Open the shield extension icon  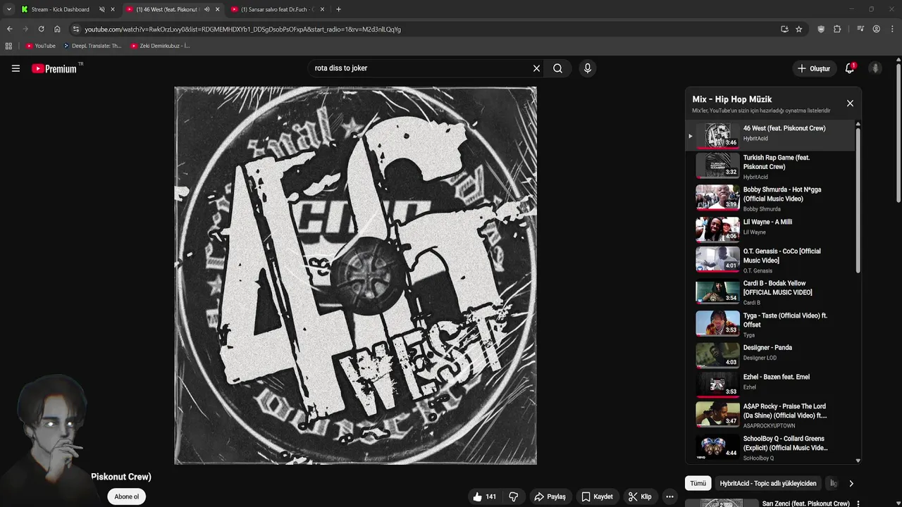[x=821, y=29]
